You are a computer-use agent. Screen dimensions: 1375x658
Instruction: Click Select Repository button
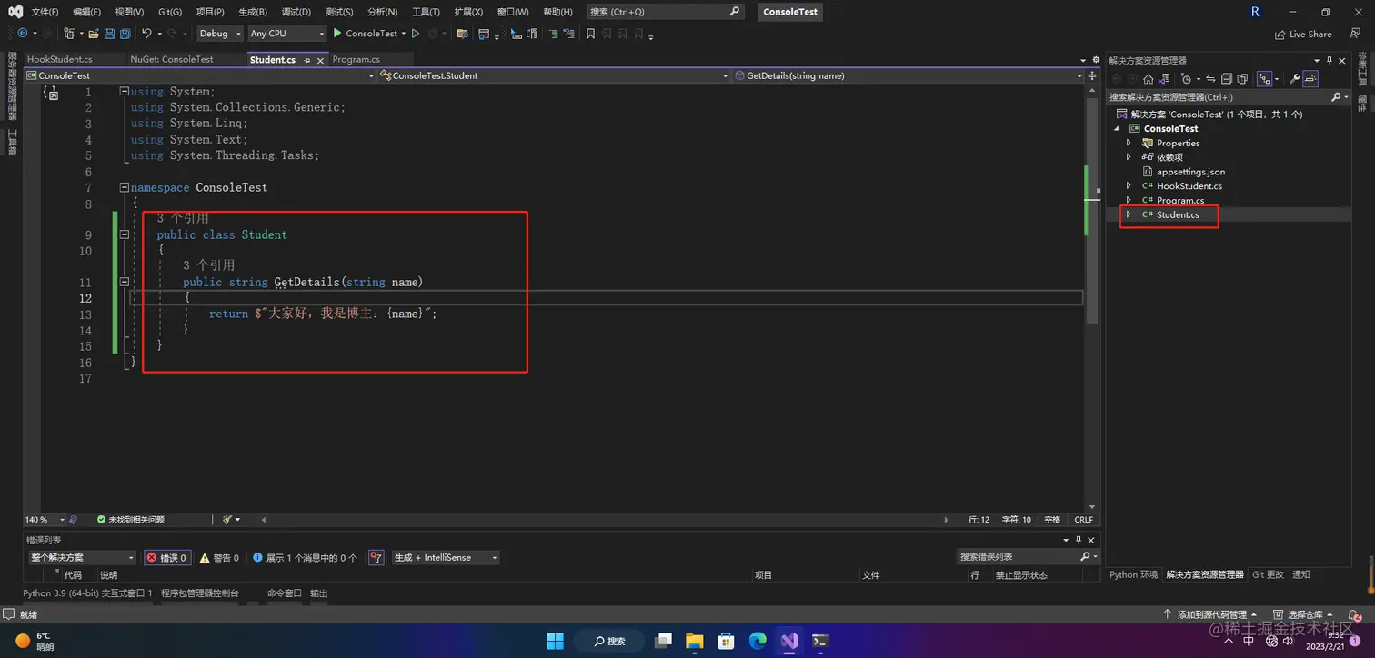[x=1303, y=615]
